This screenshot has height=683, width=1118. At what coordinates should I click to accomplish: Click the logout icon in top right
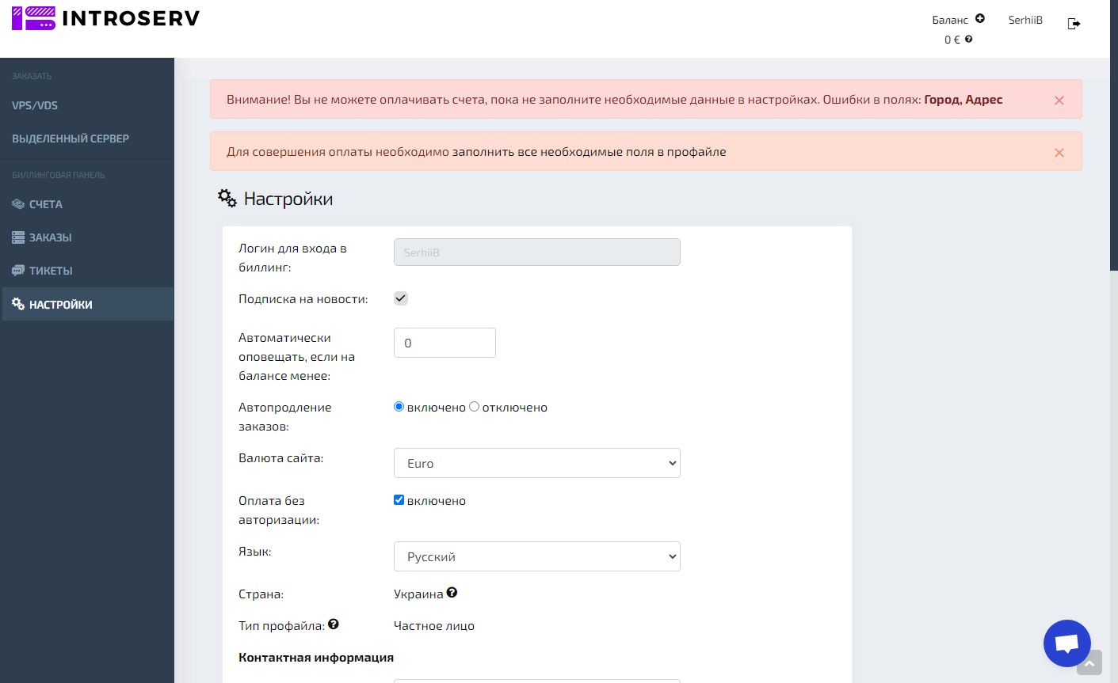(1074, 24)
